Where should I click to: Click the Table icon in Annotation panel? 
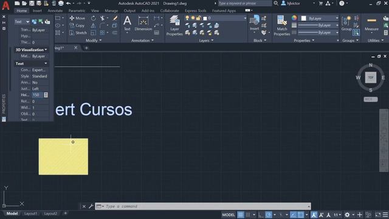pos(157,32)
